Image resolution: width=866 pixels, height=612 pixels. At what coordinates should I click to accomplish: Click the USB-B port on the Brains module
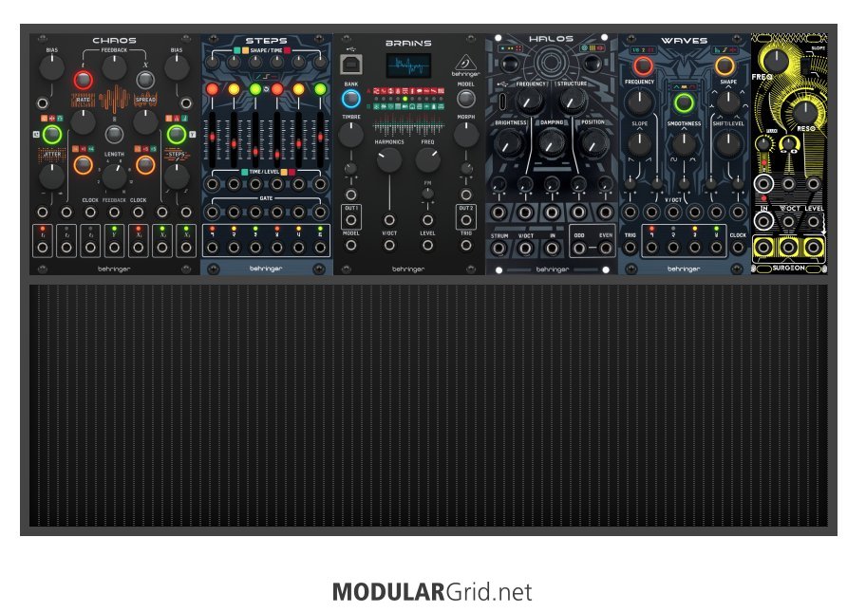point(350,65)
